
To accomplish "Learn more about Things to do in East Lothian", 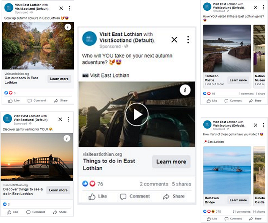I will tap(171, 162).
